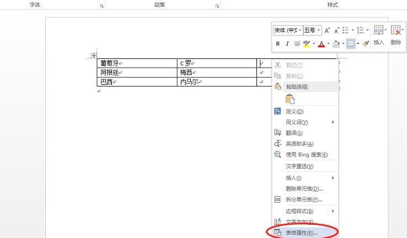Screen dimensions: 407x238
Task: Apply red font color
Action: coord(321,44)
